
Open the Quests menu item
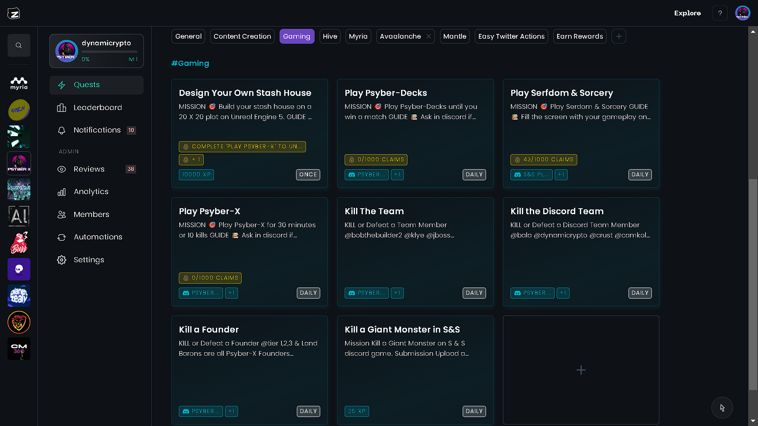click(96, 85)
